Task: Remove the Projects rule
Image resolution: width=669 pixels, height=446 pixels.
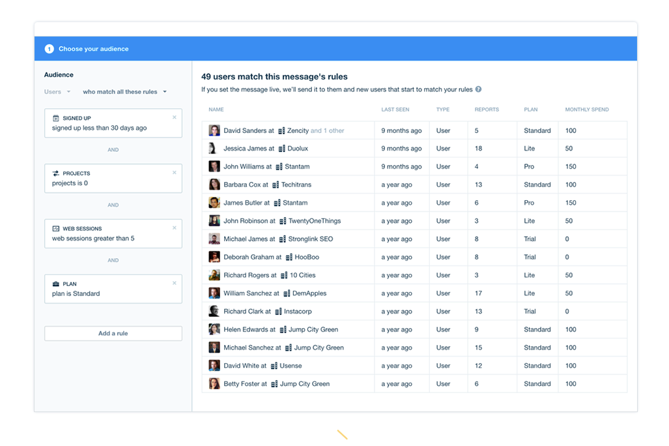Action: (175, 173)
